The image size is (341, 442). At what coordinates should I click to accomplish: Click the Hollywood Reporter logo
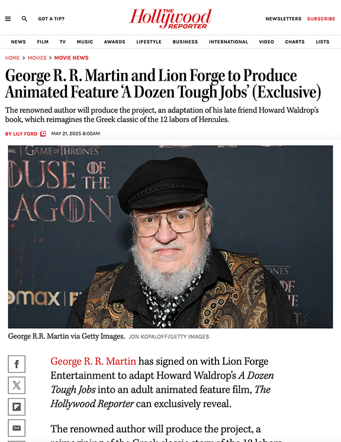tap(170, 18)
